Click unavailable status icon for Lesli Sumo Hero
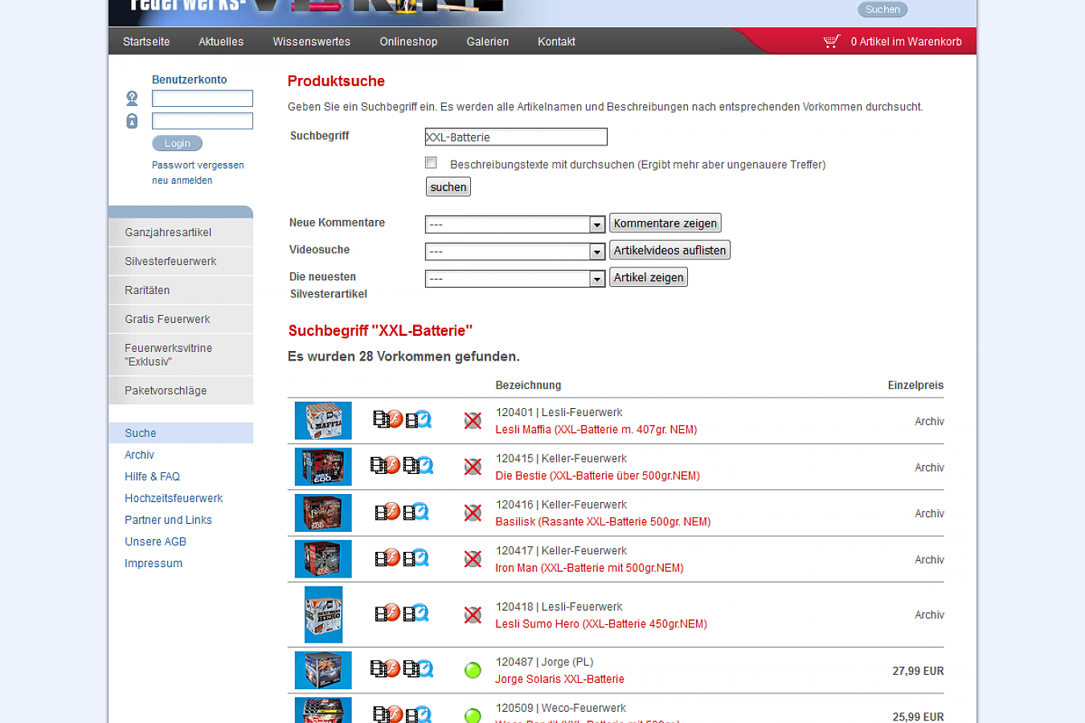The width and height of the screenshot is (1085, 723). (x=473, y=615)
